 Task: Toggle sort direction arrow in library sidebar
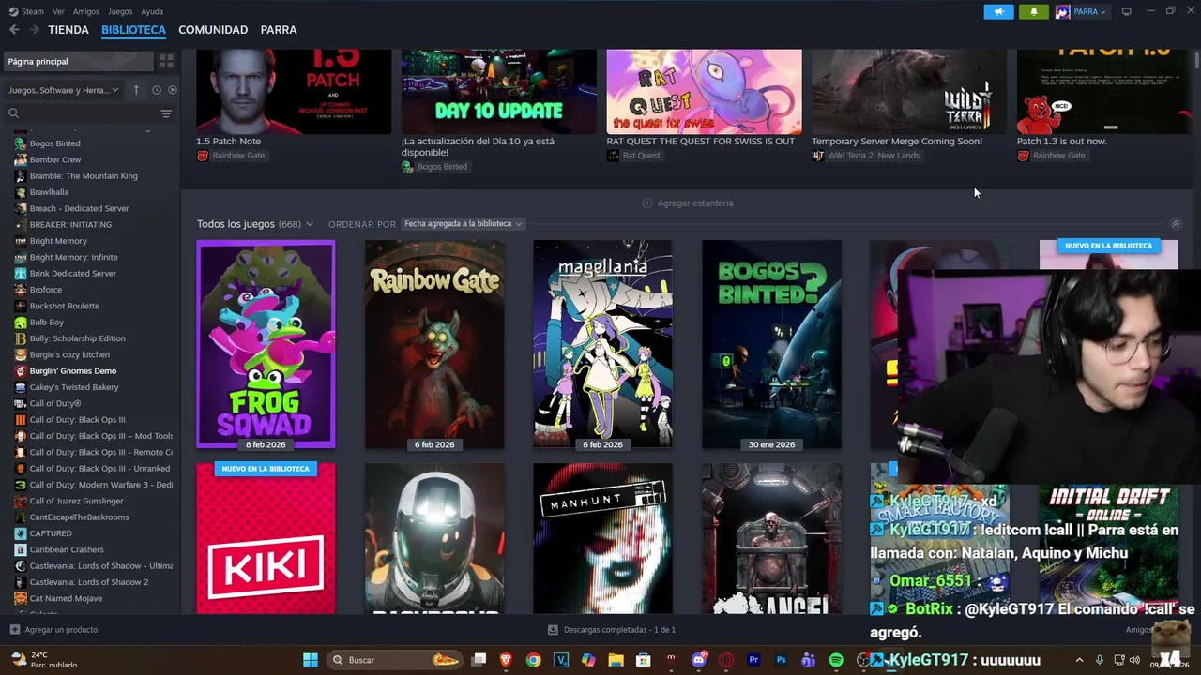(136, 90)
